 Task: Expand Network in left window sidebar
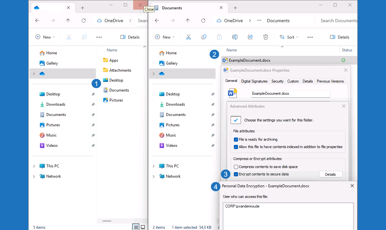[x=34, y=176]
